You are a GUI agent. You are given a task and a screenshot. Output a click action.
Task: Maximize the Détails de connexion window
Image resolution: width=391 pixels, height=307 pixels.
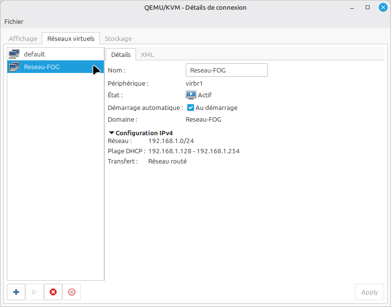pos(368,7)
